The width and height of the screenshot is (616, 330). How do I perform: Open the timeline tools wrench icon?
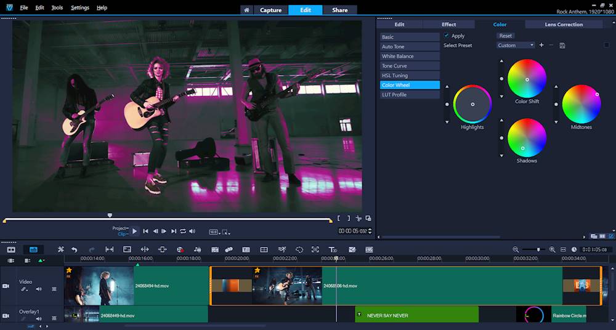(61, 249)
